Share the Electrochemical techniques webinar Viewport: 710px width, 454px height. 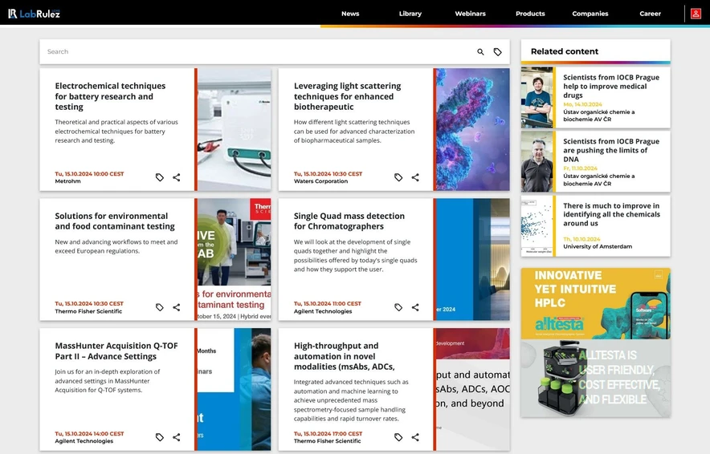[x=177, y=177]
